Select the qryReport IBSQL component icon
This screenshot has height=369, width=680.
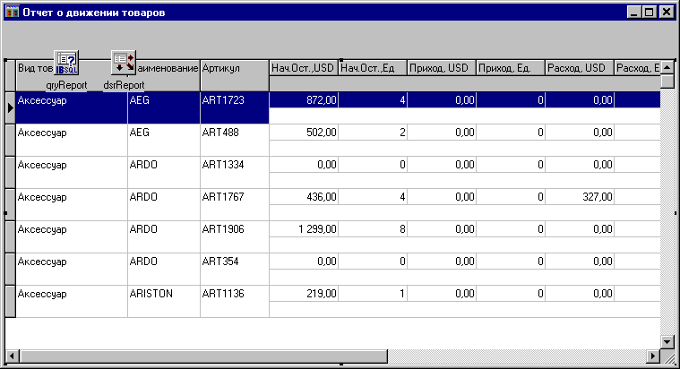click(x=66, y=63)
